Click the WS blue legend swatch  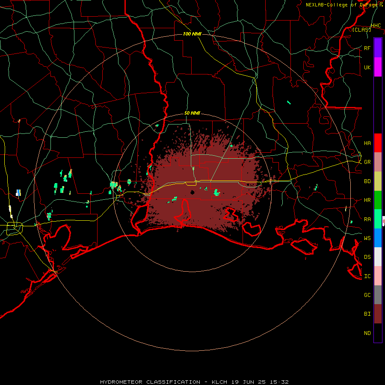[x=378, y=238]
